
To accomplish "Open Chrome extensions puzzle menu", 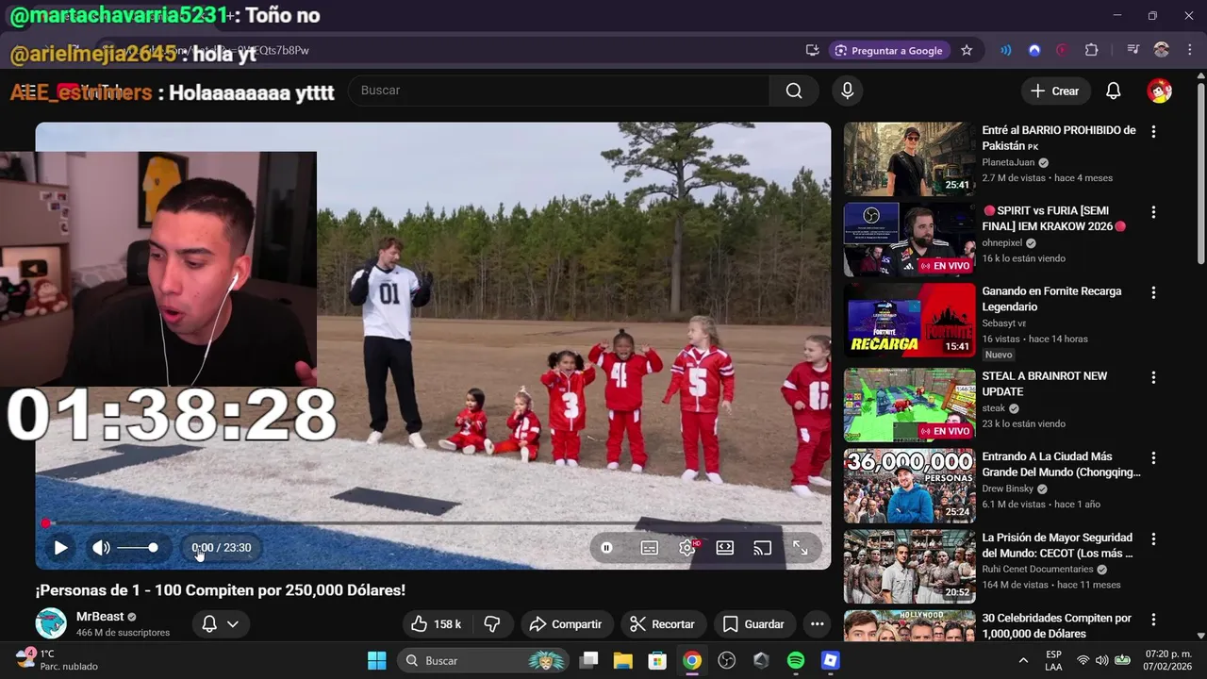I will point(1092,50).
